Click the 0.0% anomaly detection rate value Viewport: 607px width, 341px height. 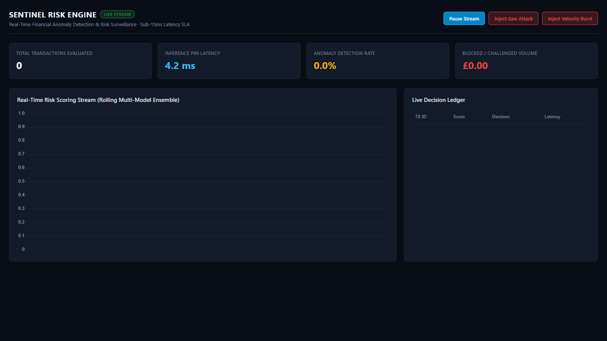tap(325, 66)
